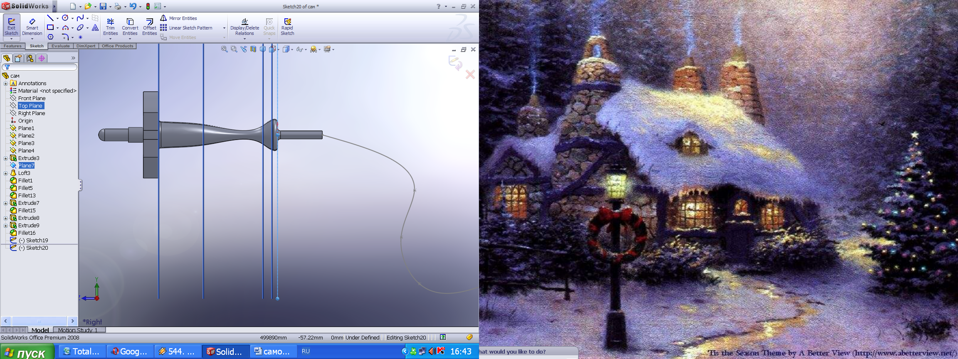Select the Ellipse sketch tool
The image size is (958, 359).
[80, 27]
